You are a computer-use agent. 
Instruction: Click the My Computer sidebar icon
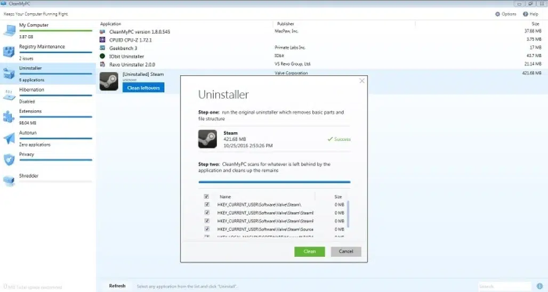(10, 30)
